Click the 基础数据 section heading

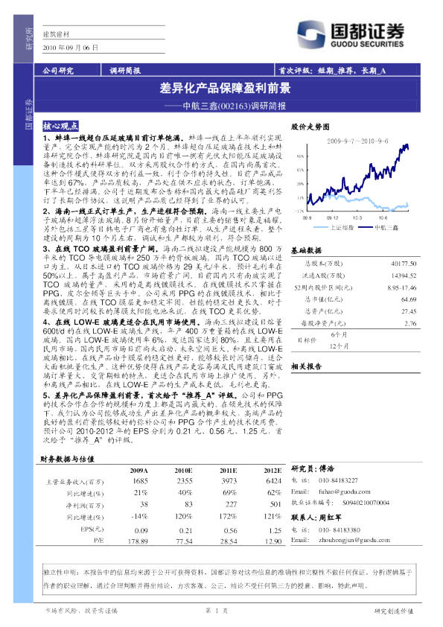tap(306, 250)
